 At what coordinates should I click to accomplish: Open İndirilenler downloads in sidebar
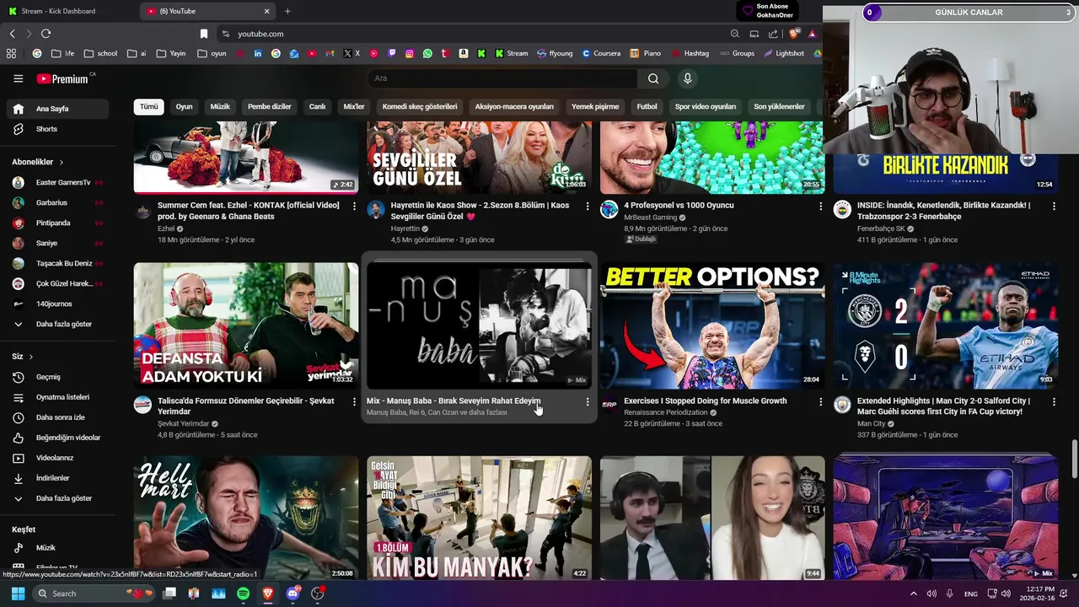pos(56,478)
